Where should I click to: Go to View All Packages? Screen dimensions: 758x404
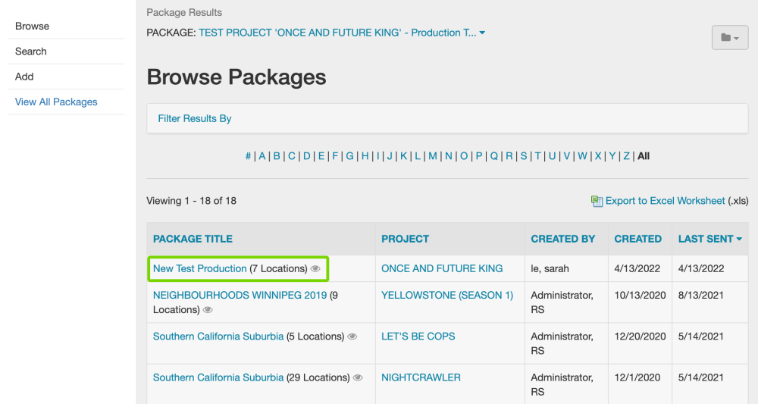tap(56, 102)
